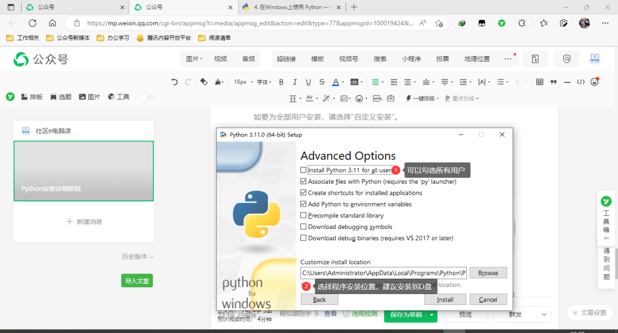Open the 工具 plugin menu
Screen dimensions: 618x333
click(118, 97)
